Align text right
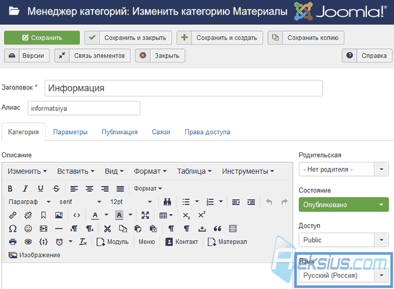 coord(105,188)
